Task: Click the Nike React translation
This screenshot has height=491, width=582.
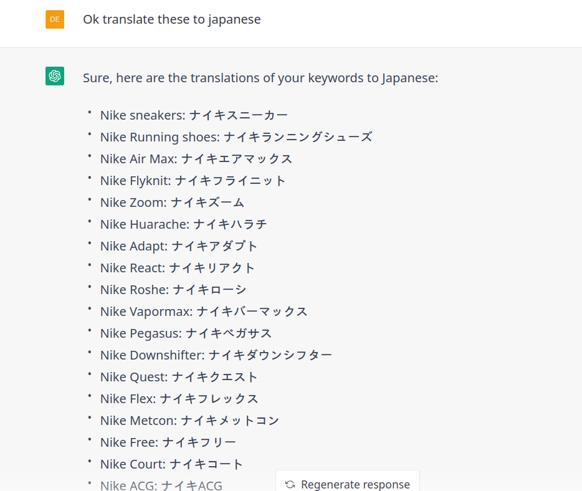Action: pos(178,268)
